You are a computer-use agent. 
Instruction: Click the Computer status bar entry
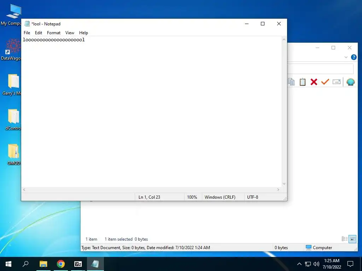coord(319,248)
